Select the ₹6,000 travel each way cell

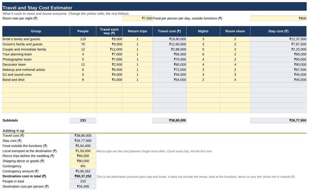click(x=109, y=70)
